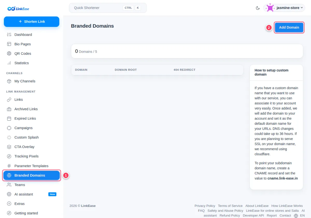Click the jasmine-store avatar image
The height and width of the screenshot is (218, 311).
[270, 8]
